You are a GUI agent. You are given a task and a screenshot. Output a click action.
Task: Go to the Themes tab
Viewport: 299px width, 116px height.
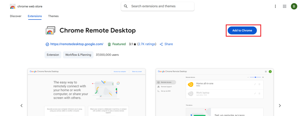point(53,16)
